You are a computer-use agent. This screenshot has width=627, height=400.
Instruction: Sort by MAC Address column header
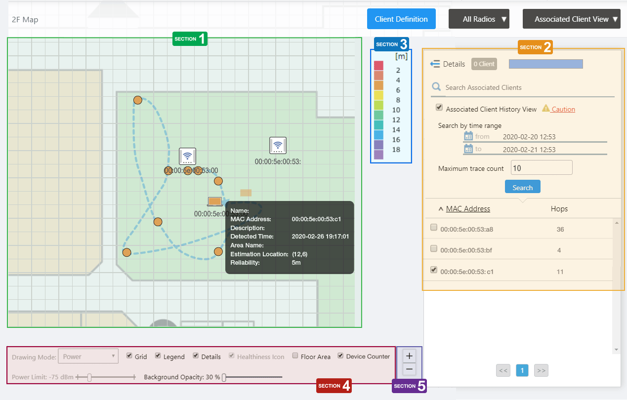click(467, 209)
